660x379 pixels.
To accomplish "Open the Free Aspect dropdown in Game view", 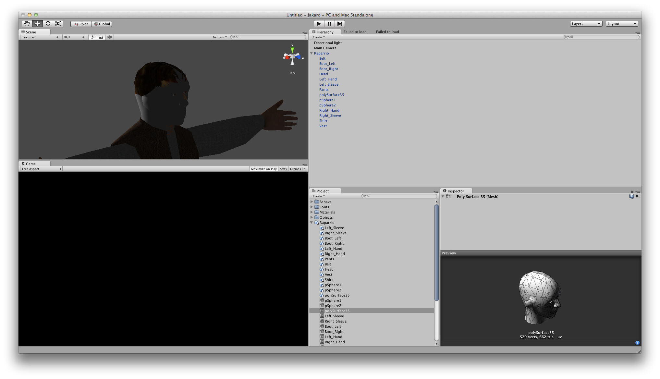I will point(41,169).
